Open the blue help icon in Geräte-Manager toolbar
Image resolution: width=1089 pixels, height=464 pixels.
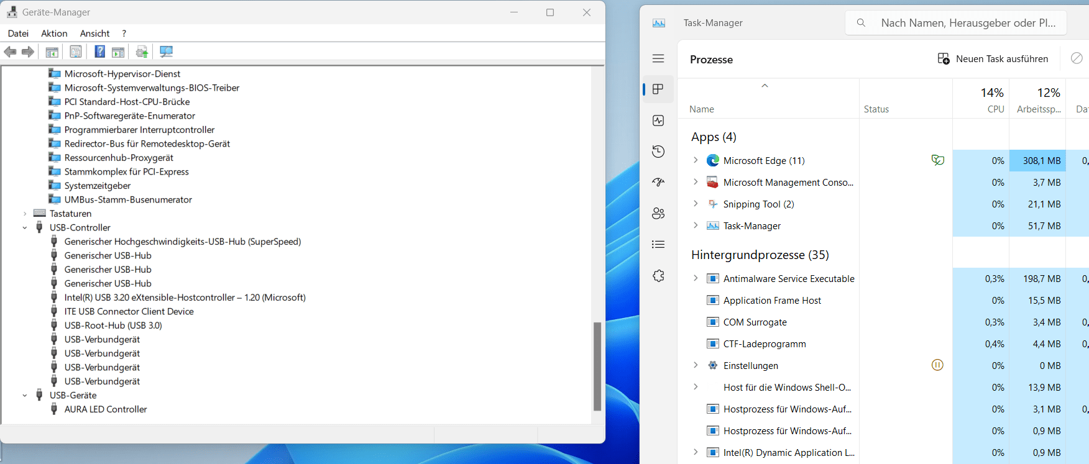(x=99, y=52)
